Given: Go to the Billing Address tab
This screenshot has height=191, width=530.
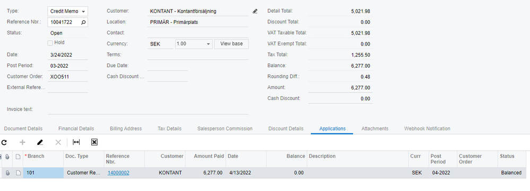Looking at the screenshot, I should pos(126,129).
